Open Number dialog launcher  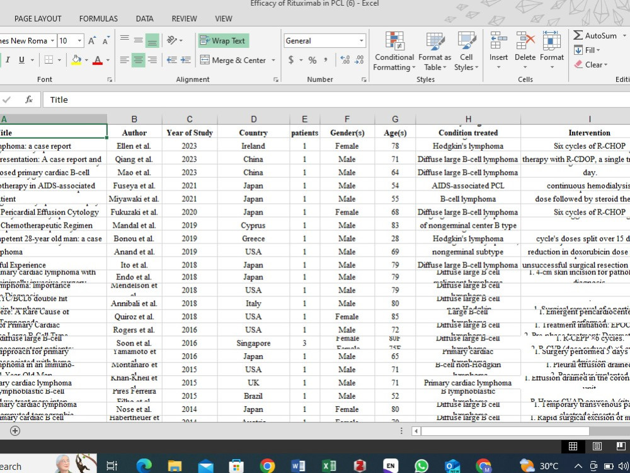tap(364, 79)
